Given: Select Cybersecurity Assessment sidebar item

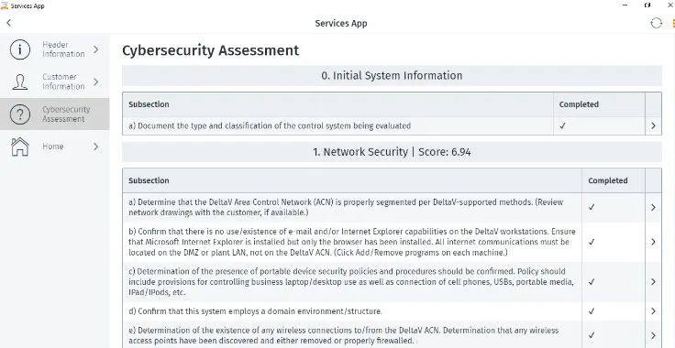Looking at the screenshot, I should coord(55,114).
